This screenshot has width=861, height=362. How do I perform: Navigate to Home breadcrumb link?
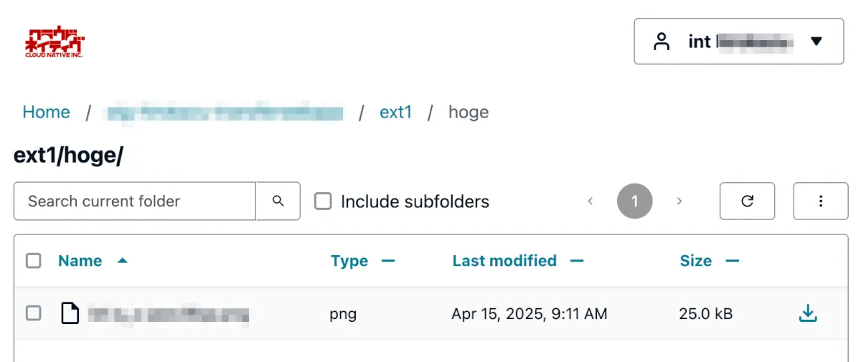tap(46, 113)
